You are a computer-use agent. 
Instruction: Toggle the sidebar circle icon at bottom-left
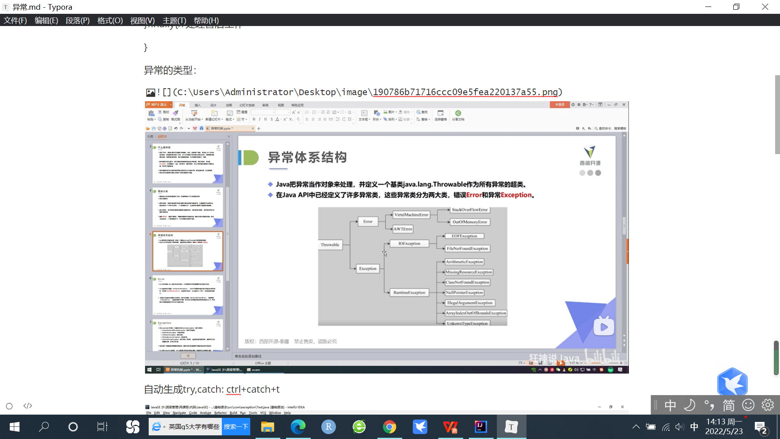[x=9, y=406]
